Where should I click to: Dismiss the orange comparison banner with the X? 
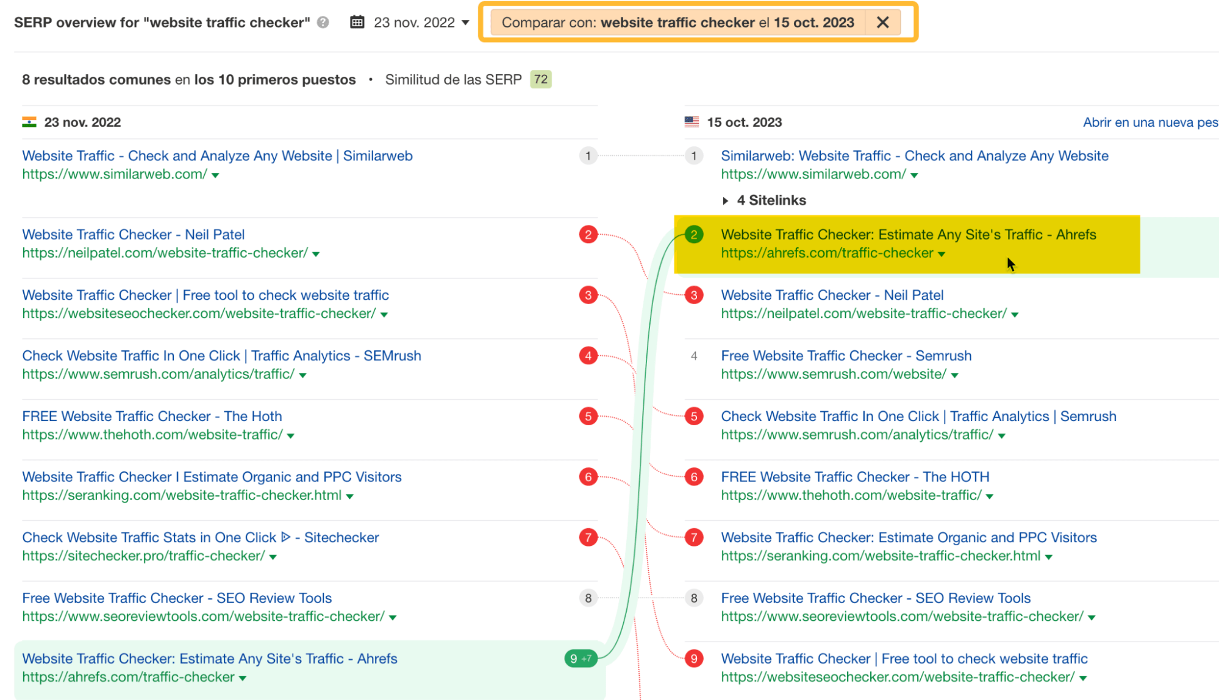tap(882, 22)
